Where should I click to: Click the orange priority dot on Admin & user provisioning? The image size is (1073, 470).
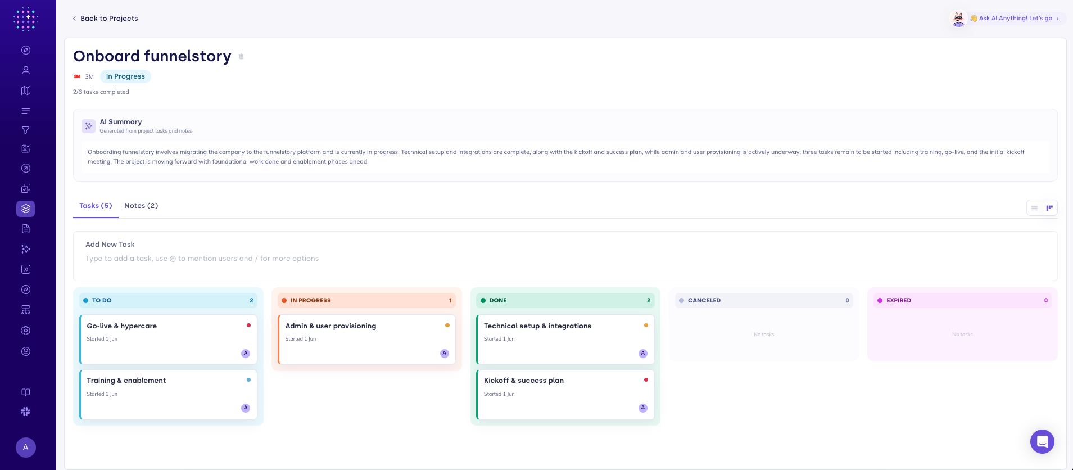click(x=447, y=326)
